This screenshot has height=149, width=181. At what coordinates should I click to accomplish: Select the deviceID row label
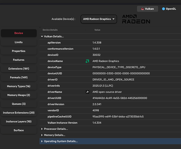pyautogui.click(x=53, y=55)
